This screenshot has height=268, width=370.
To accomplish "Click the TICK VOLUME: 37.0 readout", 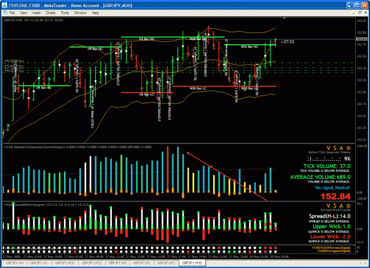I will point(327,166).
